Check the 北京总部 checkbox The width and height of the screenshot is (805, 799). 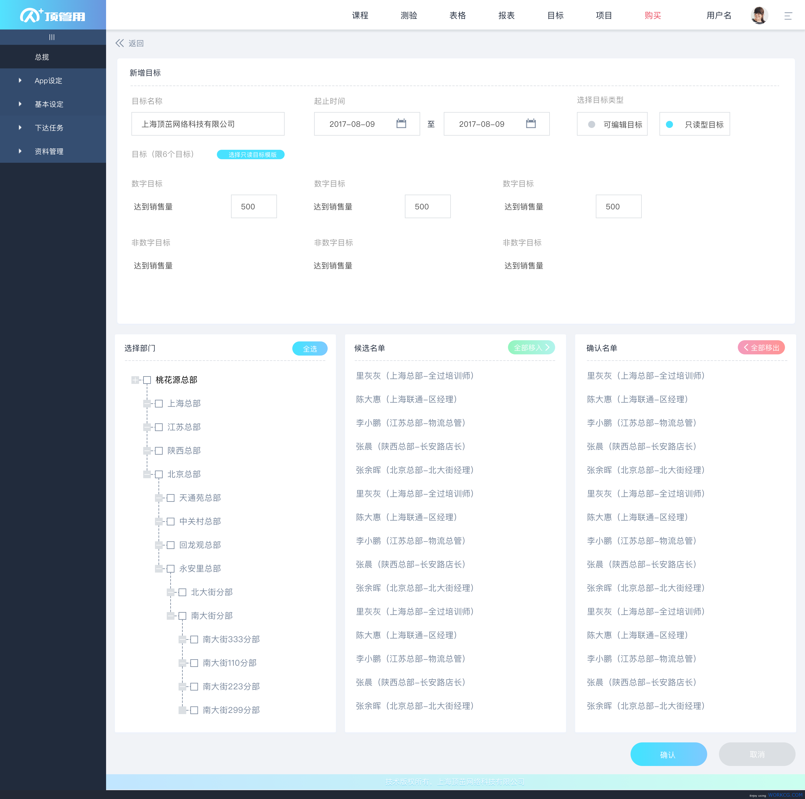pos(159,475)
